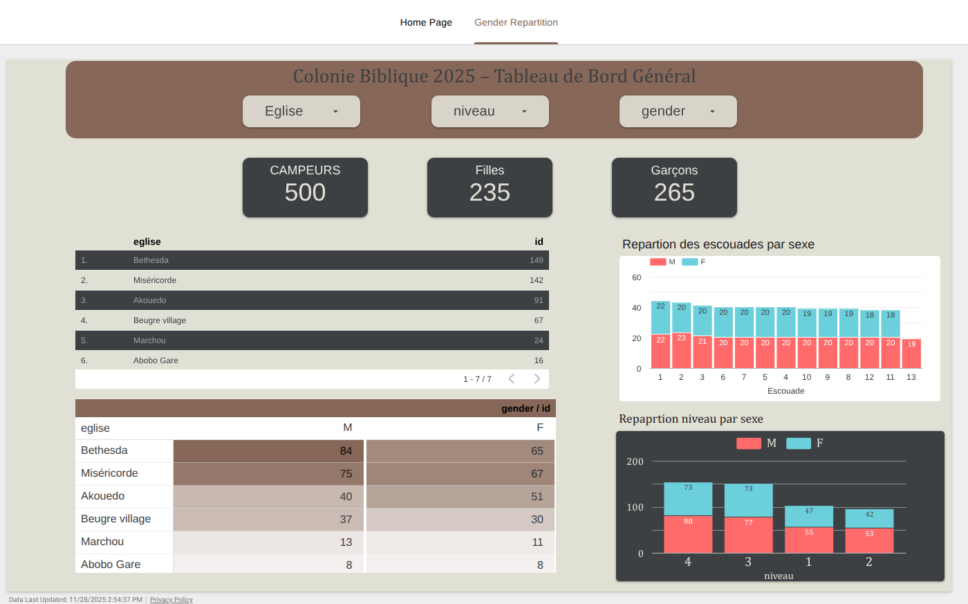Click the CAMPEURS 500 scorecard
Screen dimensions: 968x604
(305, 187)
